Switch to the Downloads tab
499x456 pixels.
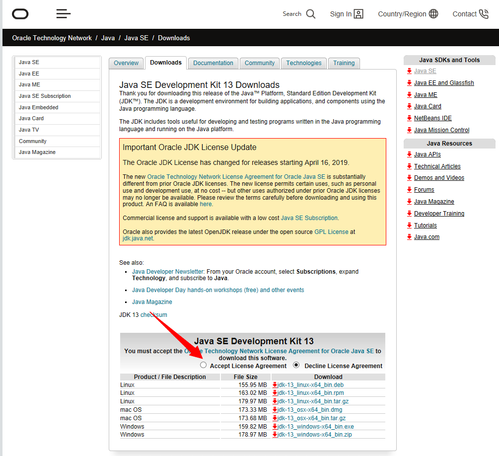(166, 63)
